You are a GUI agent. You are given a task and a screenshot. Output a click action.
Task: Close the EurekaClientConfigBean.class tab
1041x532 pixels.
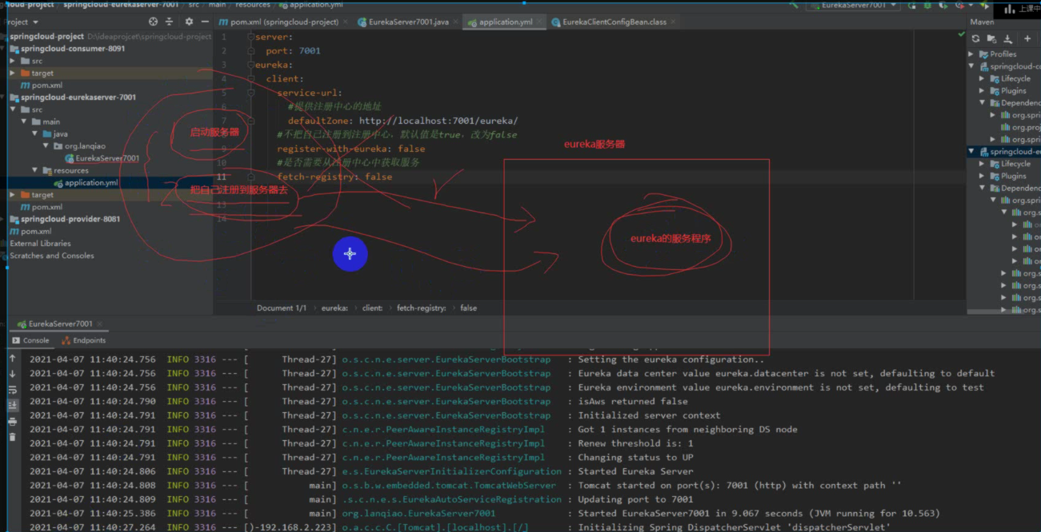click(x=675, y=22)
